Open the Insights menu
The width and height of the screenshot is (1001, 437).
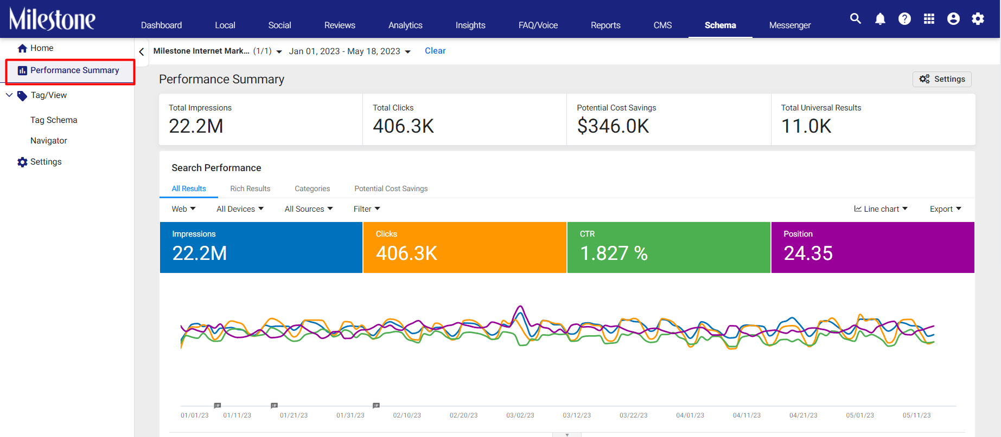click(470, 25)
